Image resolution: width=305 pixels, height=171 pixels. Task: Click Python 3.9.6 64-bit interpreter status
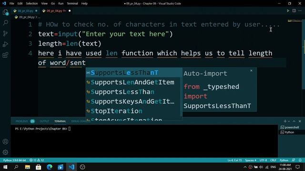coord(15,160)
